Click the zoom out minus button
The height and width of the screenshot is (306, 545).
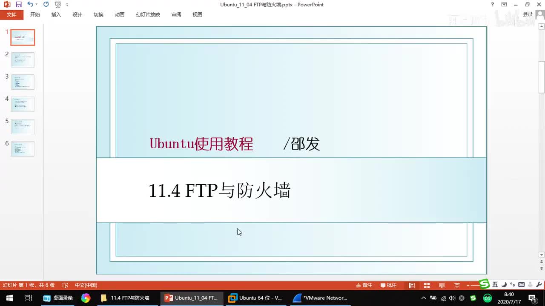coord(469,285)
